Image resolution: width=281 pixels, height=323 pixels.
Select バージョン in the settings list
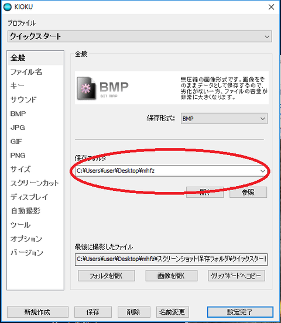pyautogui.click(x=35, y=253)
